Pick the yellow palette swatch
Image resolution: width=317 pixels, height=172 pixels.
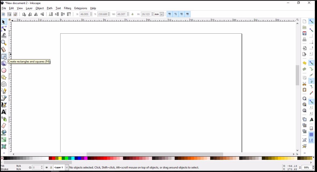pyautogui.click(x=60, y=158)
